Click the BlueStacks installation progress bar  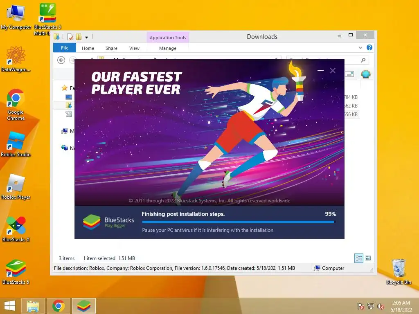(x=239, y=222)
